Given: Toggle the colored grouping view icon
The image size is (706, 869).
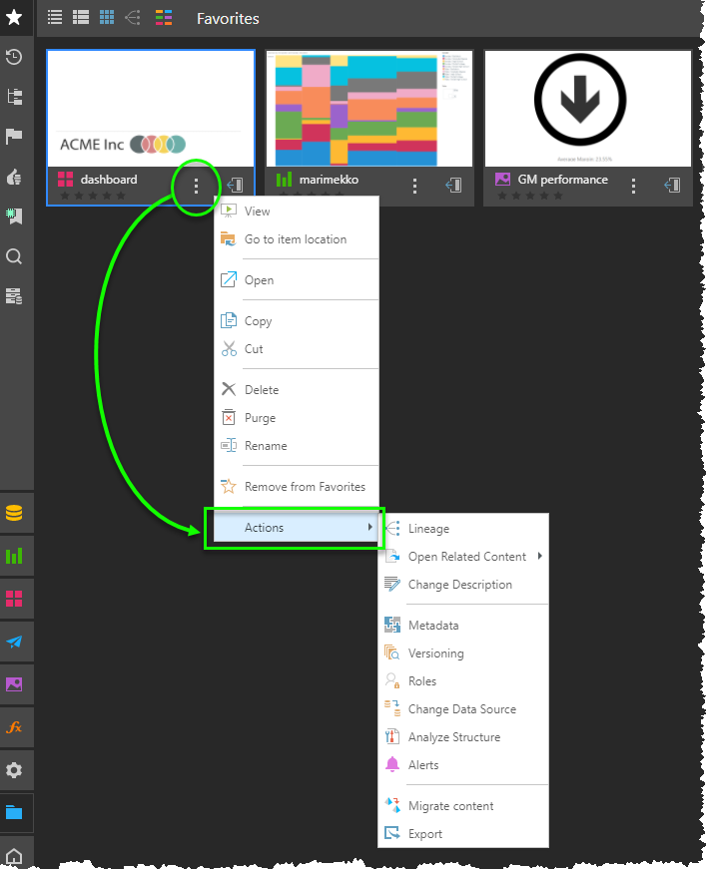Looking at the screenshot, I should pyautogui.click(x=164, y=18).
